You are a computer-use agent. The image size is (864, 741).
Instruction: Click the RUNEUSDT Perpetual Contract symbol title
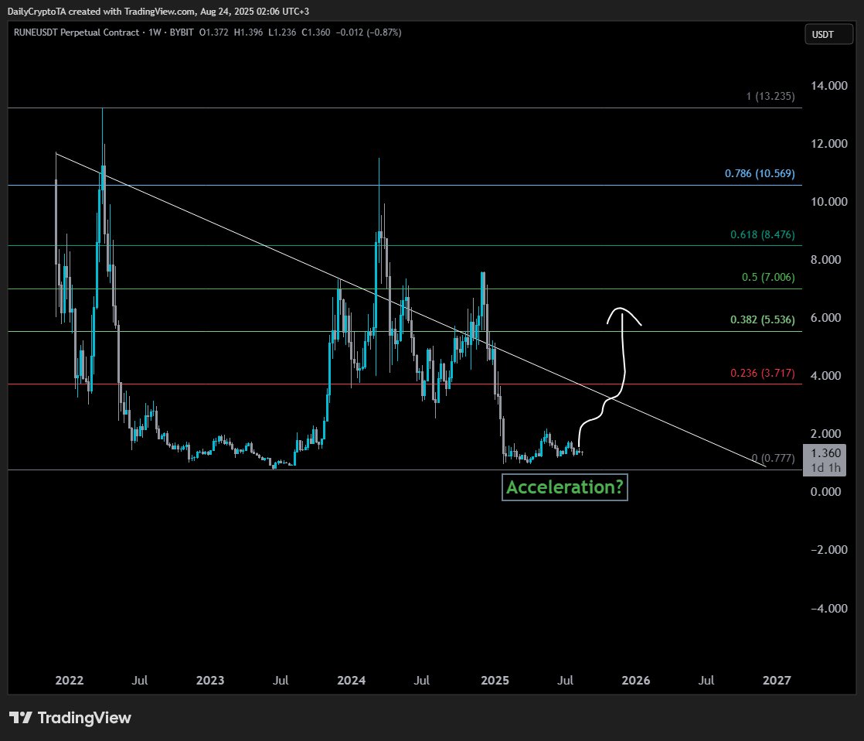pos(77,32)
